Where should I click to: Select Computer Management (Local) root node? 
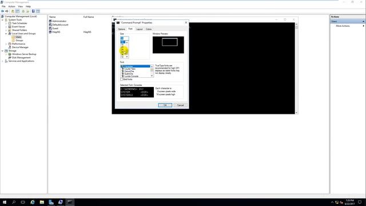pyautogui.click(x=21, y=17)
